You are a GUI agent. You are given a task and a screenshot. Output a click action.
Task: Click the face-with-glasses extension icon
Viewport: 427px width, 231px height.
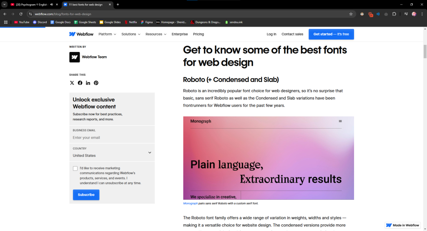[362, 14]
